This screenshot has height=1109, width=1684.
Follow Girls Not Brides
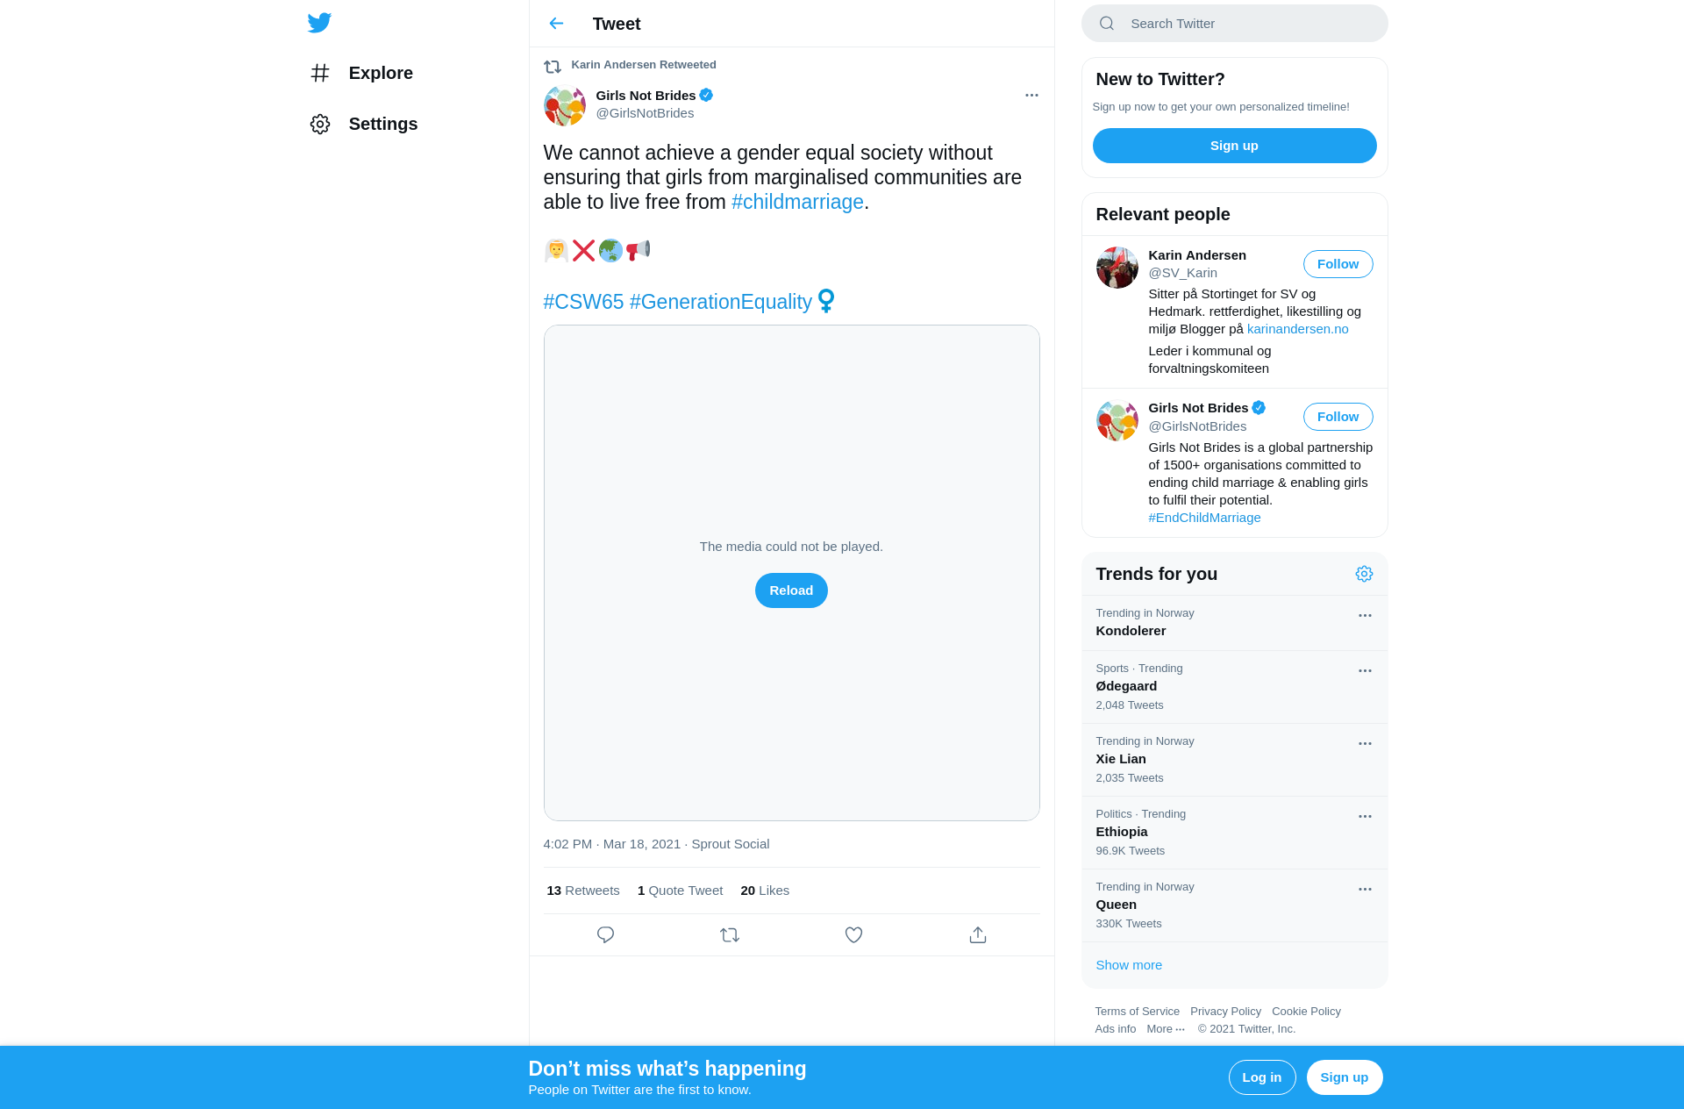click(x=1338, y=417)
